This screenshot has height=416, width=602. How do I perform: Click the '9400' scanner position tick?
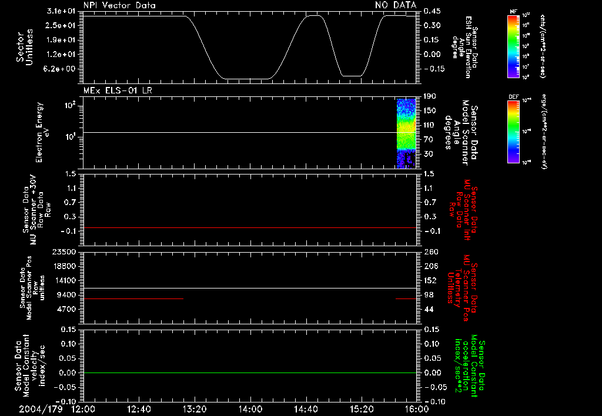[x=66, y=295]
